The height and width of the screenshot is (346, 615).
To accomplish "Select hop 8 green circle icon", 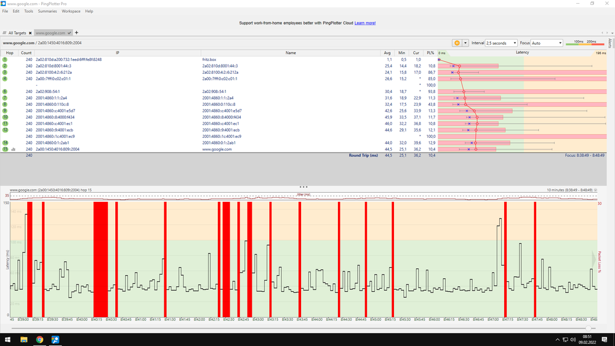I will click(x=5, y=104).
